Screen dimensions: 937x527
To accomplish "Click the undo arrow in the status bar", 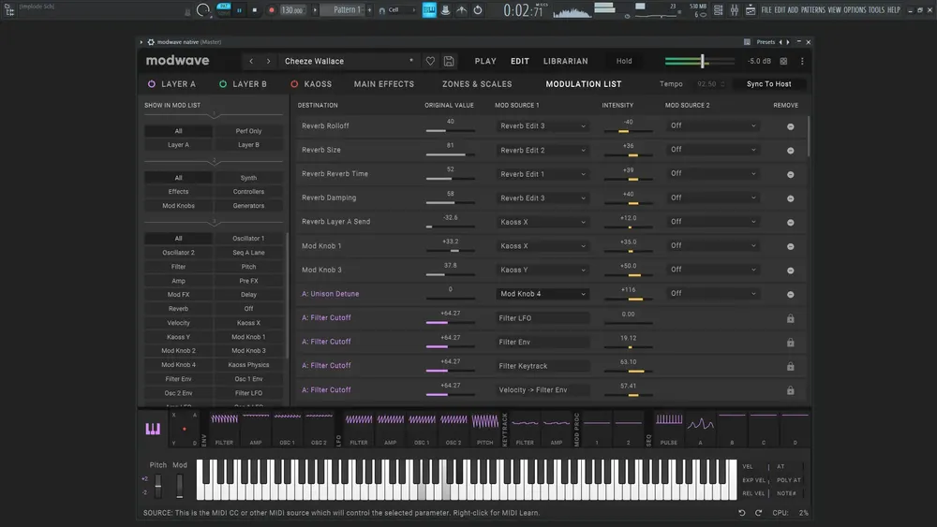I will click(741, 513).
